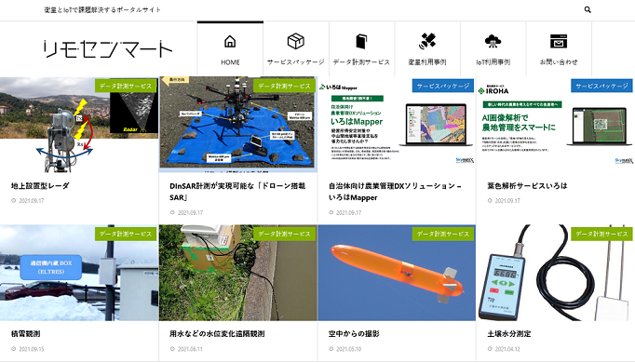The width and height of the screenshot is (635, 363).
Task: Select blue サービスパッケージ tag on Mapper card
Action: (443, 86)
